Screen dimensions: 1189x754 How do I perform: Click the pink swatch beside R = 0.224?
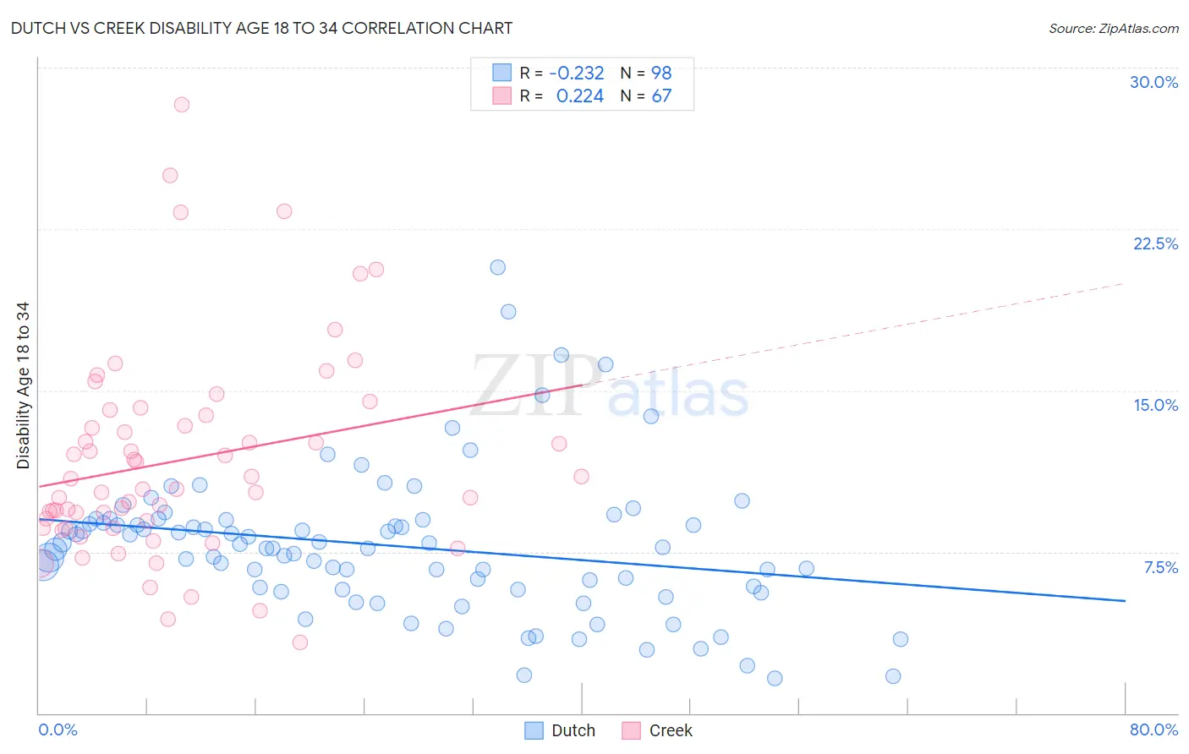point(501,96)
